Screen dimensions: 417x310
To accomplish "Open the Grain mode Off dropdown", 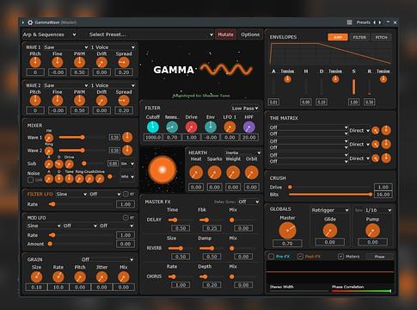I will pyautogui.click(x=107, y=259).
